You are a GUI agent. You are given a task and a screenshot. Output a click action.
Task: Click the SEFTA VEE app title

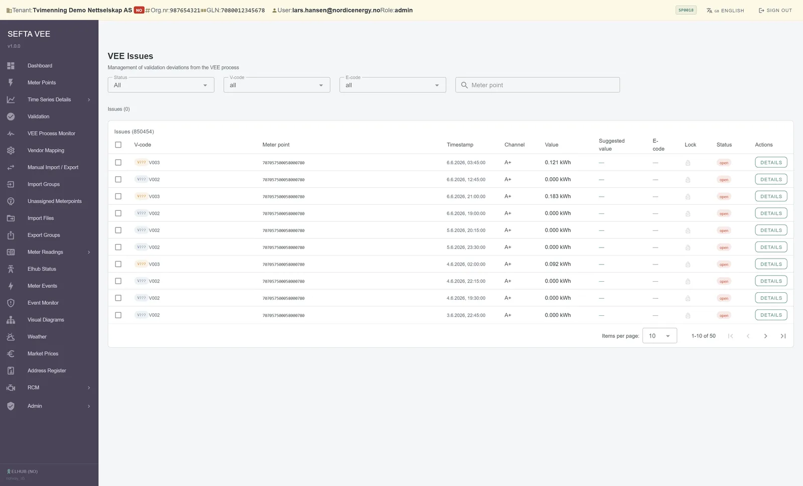coord(29,34)
